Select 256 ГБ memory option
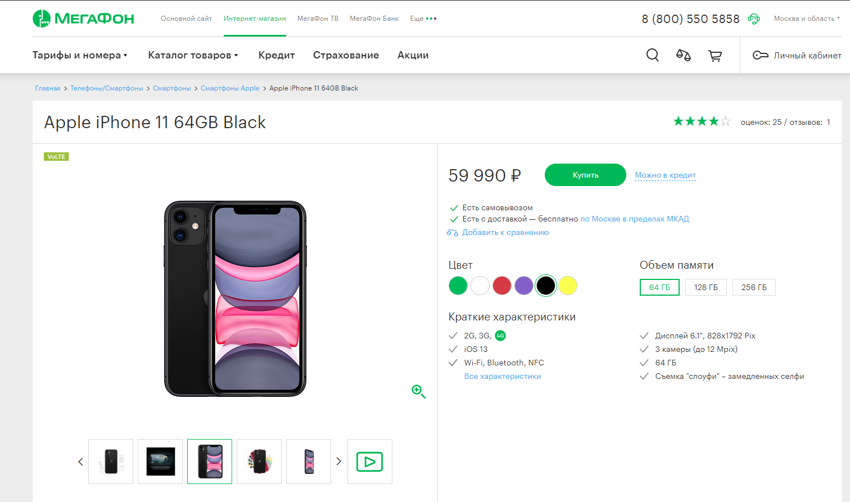This screenshot has height=502, width=850. (754, 287)
